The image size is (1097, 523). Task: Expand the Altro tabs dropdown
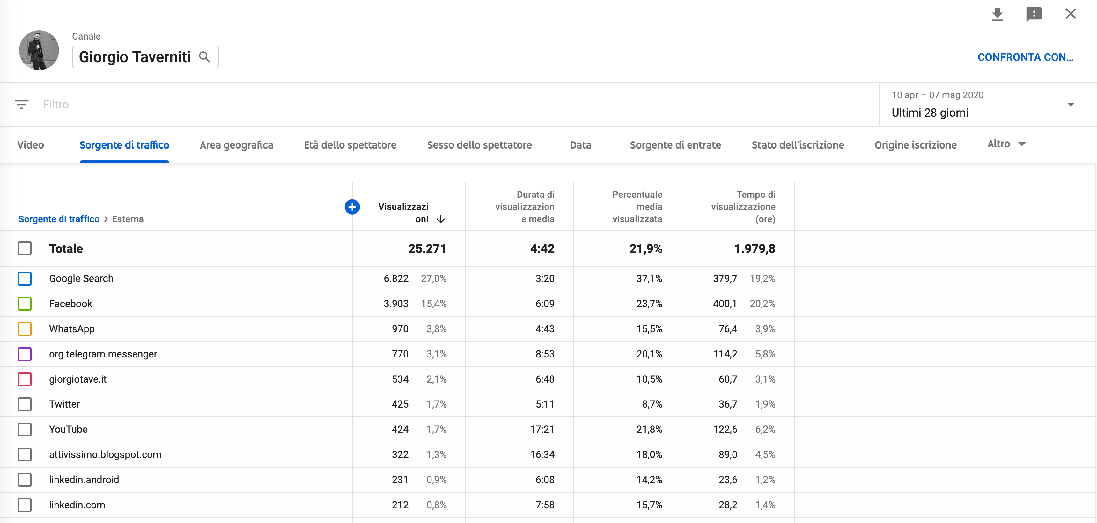[1006, 144]
